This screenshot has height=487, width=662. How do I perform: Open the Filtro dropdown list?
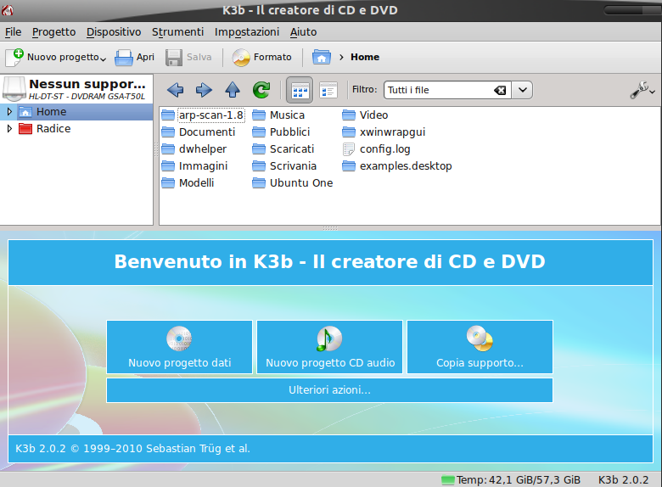pos(522,90)
